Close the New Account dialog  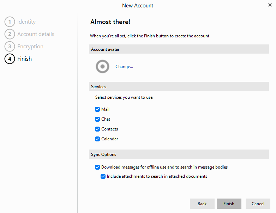(270, 5)
